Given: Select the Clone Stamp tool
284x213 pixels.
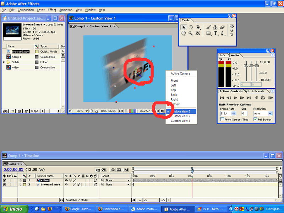Looking at the screenshot, I should (x=215, y=27).
